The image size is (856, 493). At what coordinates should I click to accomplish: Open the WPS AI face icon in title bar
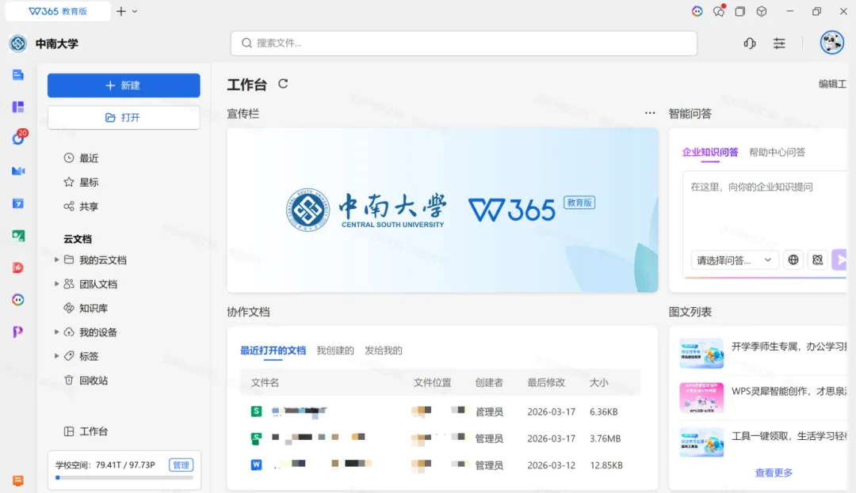point(697,11)
